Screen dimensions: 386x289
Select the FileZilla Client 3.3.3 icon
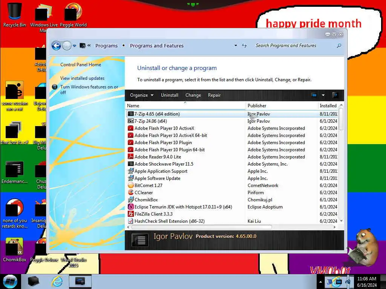[131, 214]
